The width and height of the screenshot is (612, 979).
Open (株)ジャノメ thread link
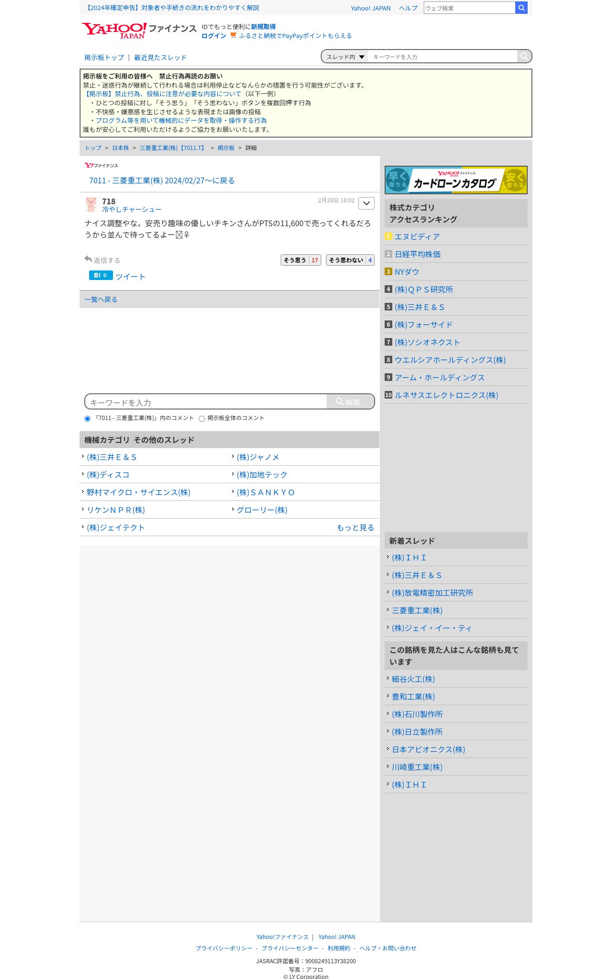[x=258, y=457]
